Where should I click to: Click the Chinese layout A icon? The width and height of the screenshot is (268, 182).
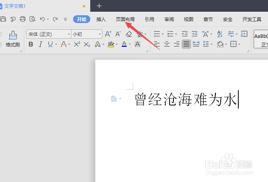coord(205,34)
